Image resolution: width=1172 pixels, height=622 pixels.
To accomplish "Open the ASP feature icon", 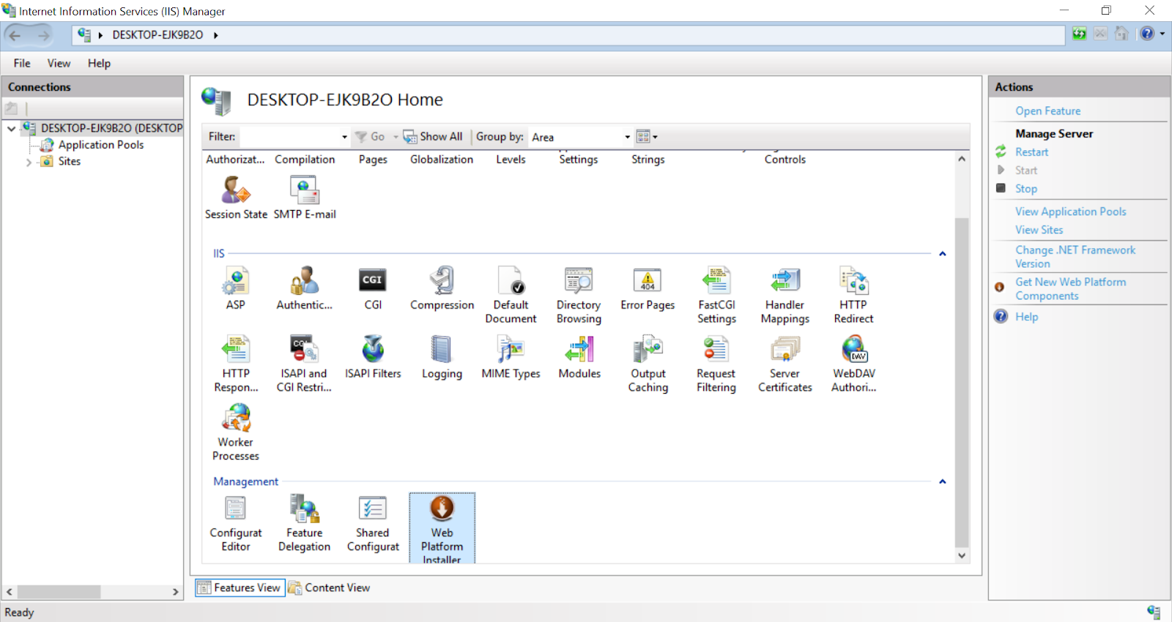I will click(x=235, y=288).
